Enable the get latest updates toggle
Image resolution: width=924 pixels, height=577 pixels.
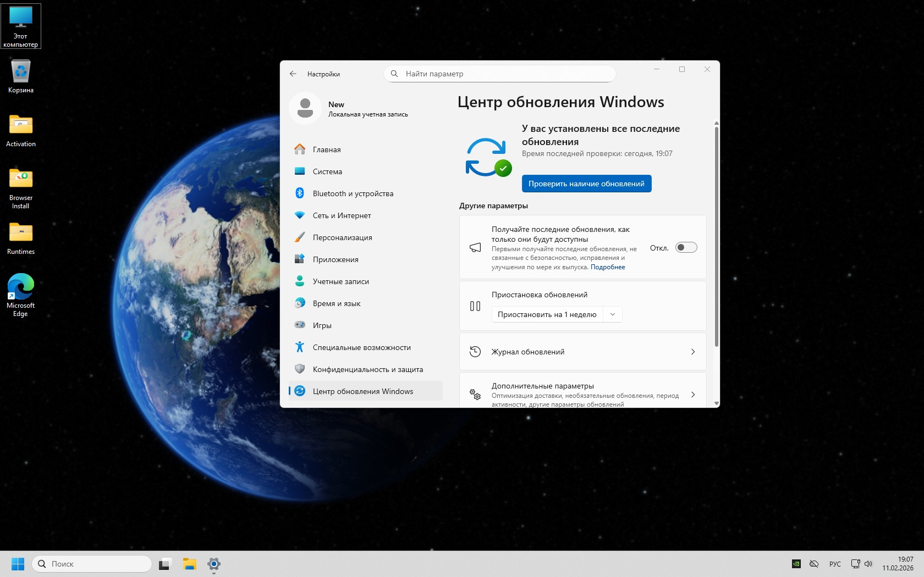click(686, 247)
